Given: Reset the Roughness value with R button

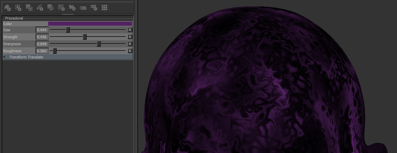Looking at the screenshot, I should click(x=130, y=51).
